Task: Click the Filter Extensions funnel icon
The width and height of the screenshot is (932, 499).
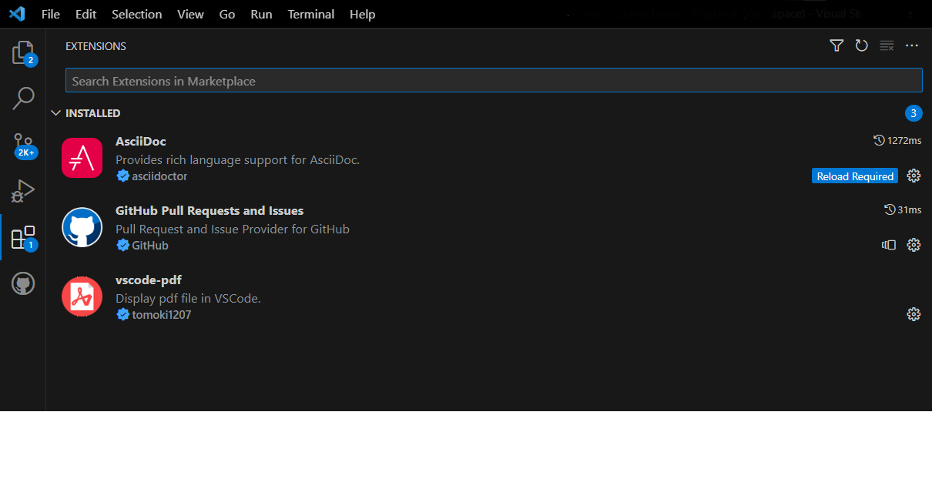Action: 836,46
